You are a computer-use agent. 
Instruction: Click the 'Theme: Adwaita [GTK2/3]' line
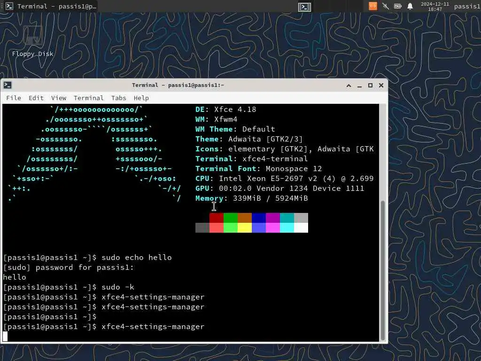tap(249, 139)
